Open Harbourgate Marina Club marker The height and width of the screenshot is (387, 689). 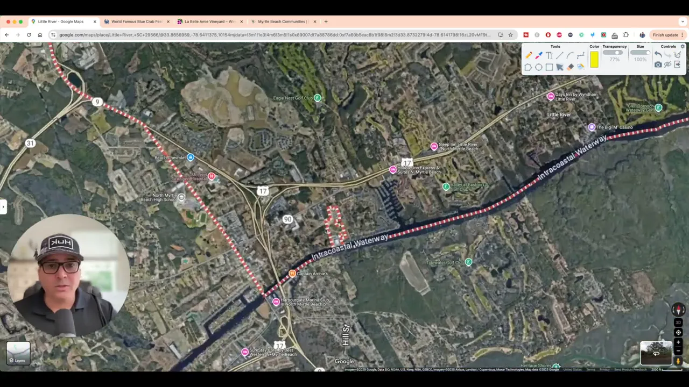coord(276,302)
